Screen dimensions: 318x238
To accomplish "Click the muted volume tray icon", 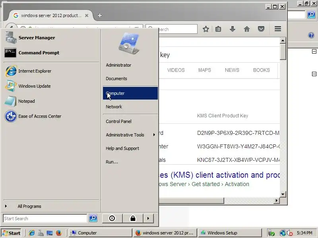I will click(289, 233).
